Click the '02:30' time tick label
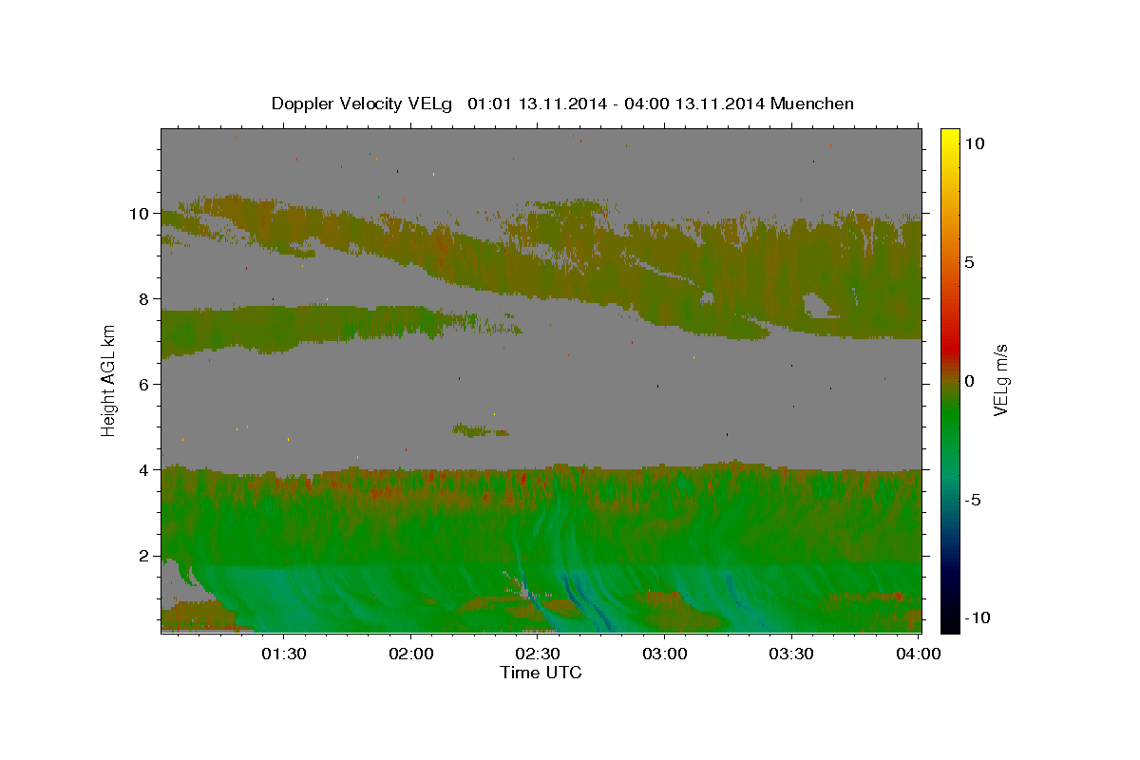1140x760 pixels. click(539, 654)
